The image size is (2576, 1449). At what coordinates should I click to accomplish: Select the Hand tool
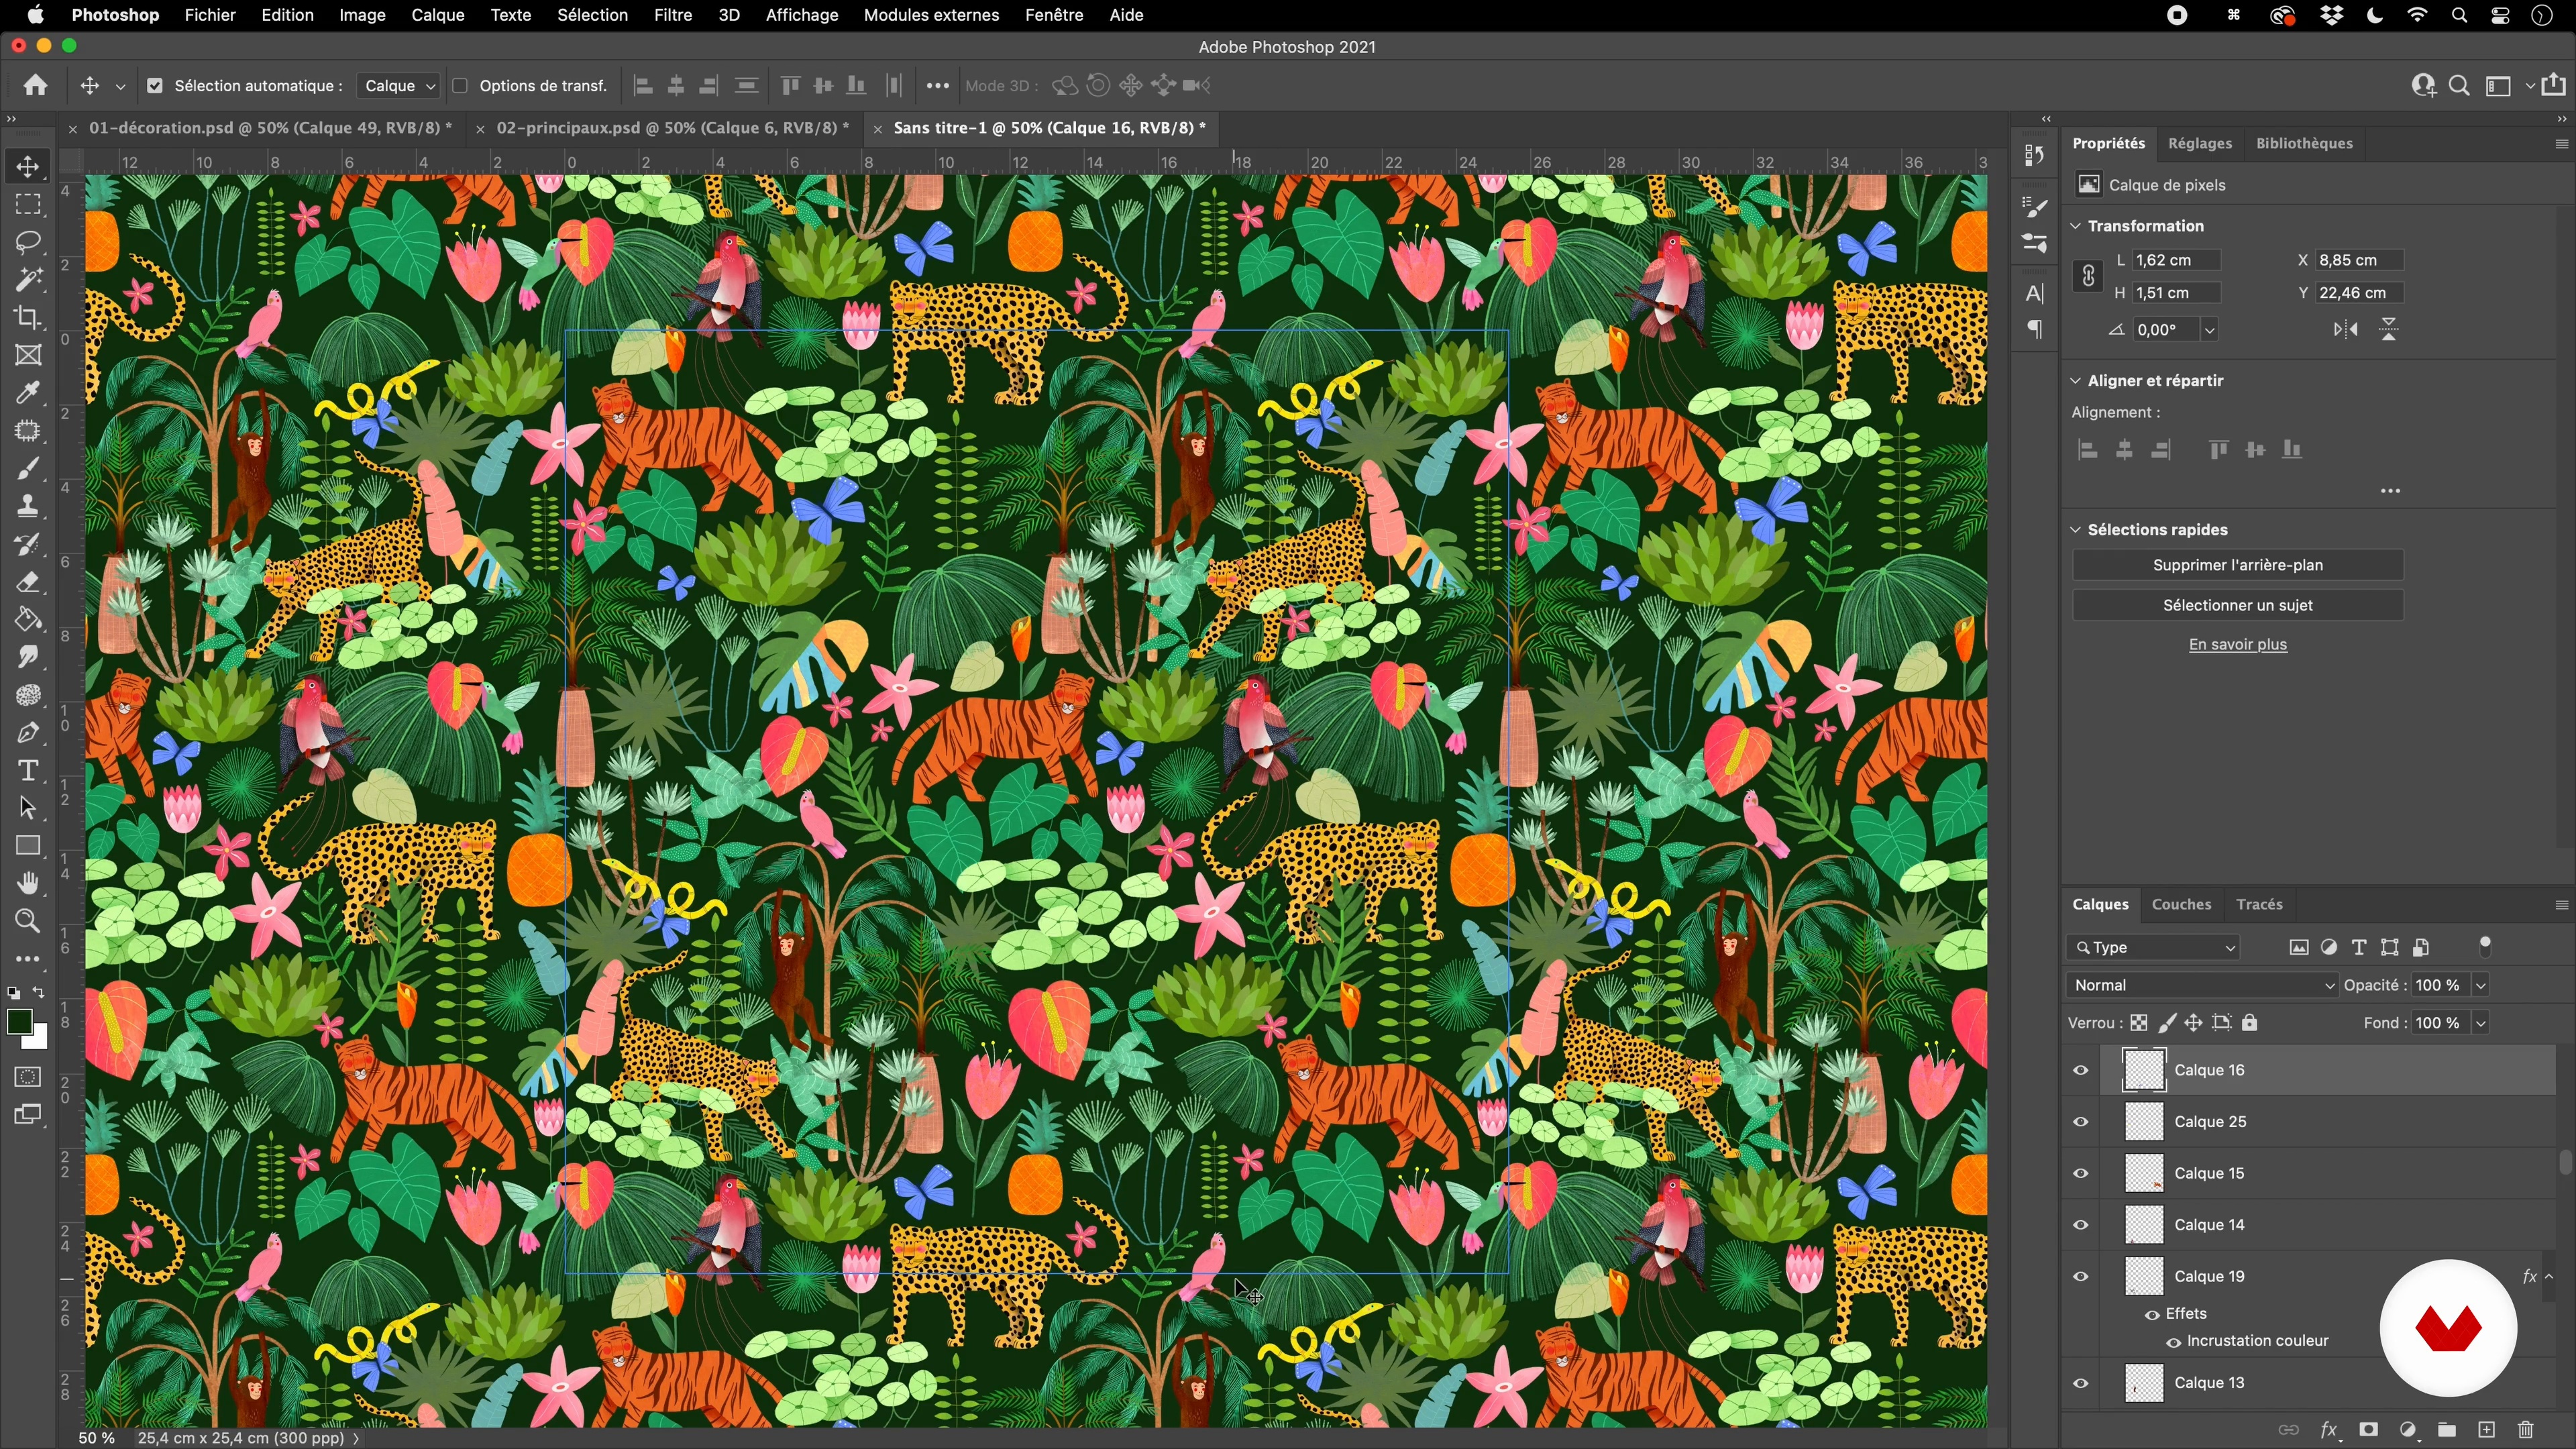point(28,884)
